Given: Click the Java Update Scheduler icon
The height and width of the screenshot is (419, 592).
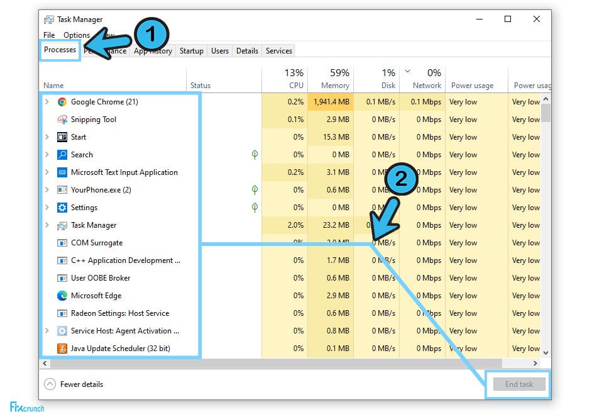Looking at the screenshot, I should (62, 349).
